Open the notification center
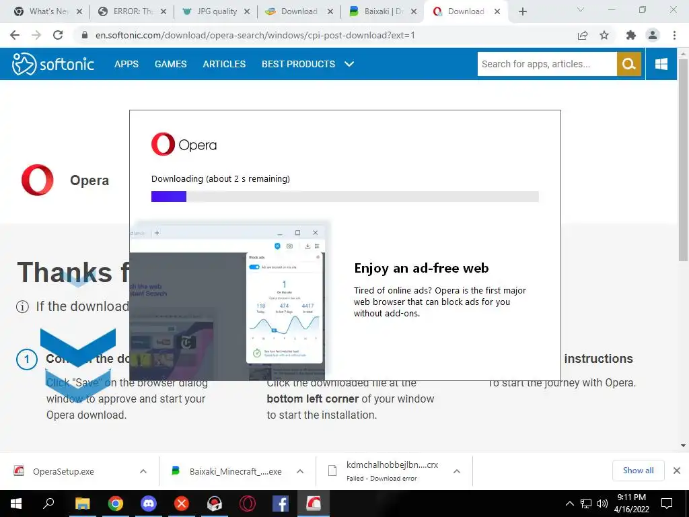Screen dimensions: 689x517 [667, 504]
